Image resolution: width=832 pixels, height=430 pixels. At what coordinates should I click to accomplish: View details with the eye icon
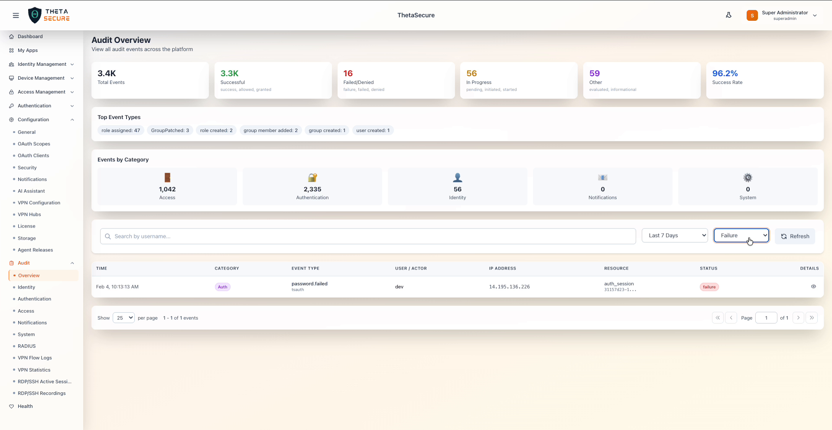coord(813,286)
